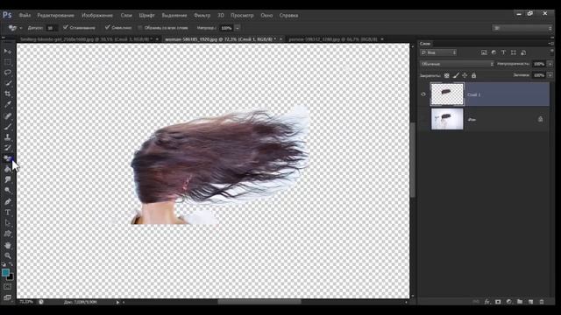Filter layers by type layers
The image size is (561, 315).
click(503, 52)
